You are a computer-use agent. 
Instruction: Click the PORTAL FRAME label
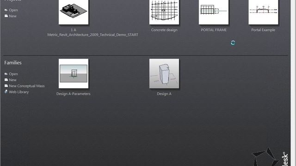tap(214, 30)
